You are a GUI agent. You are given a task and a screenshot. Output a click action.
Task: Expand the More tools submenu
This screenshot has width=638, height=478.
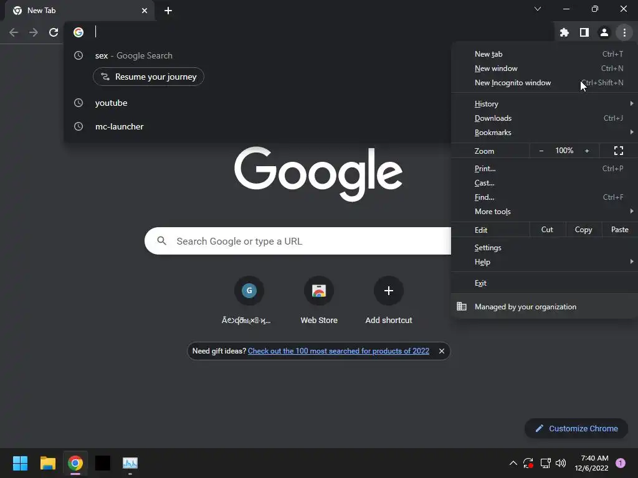point(545,212)
